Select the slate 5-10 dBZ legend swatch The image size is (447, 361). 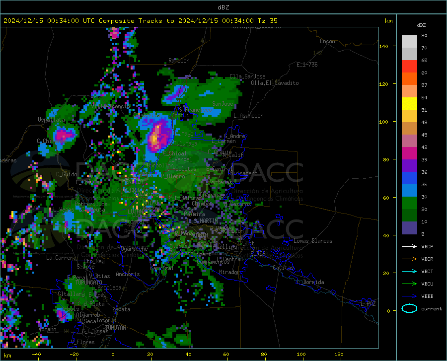[x=409, y=228]
